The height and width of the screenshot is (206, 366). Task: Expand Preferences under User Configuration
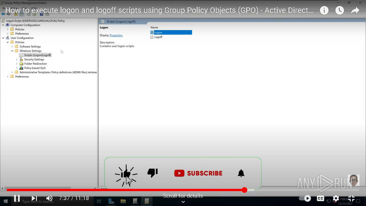tap(8, 76)
